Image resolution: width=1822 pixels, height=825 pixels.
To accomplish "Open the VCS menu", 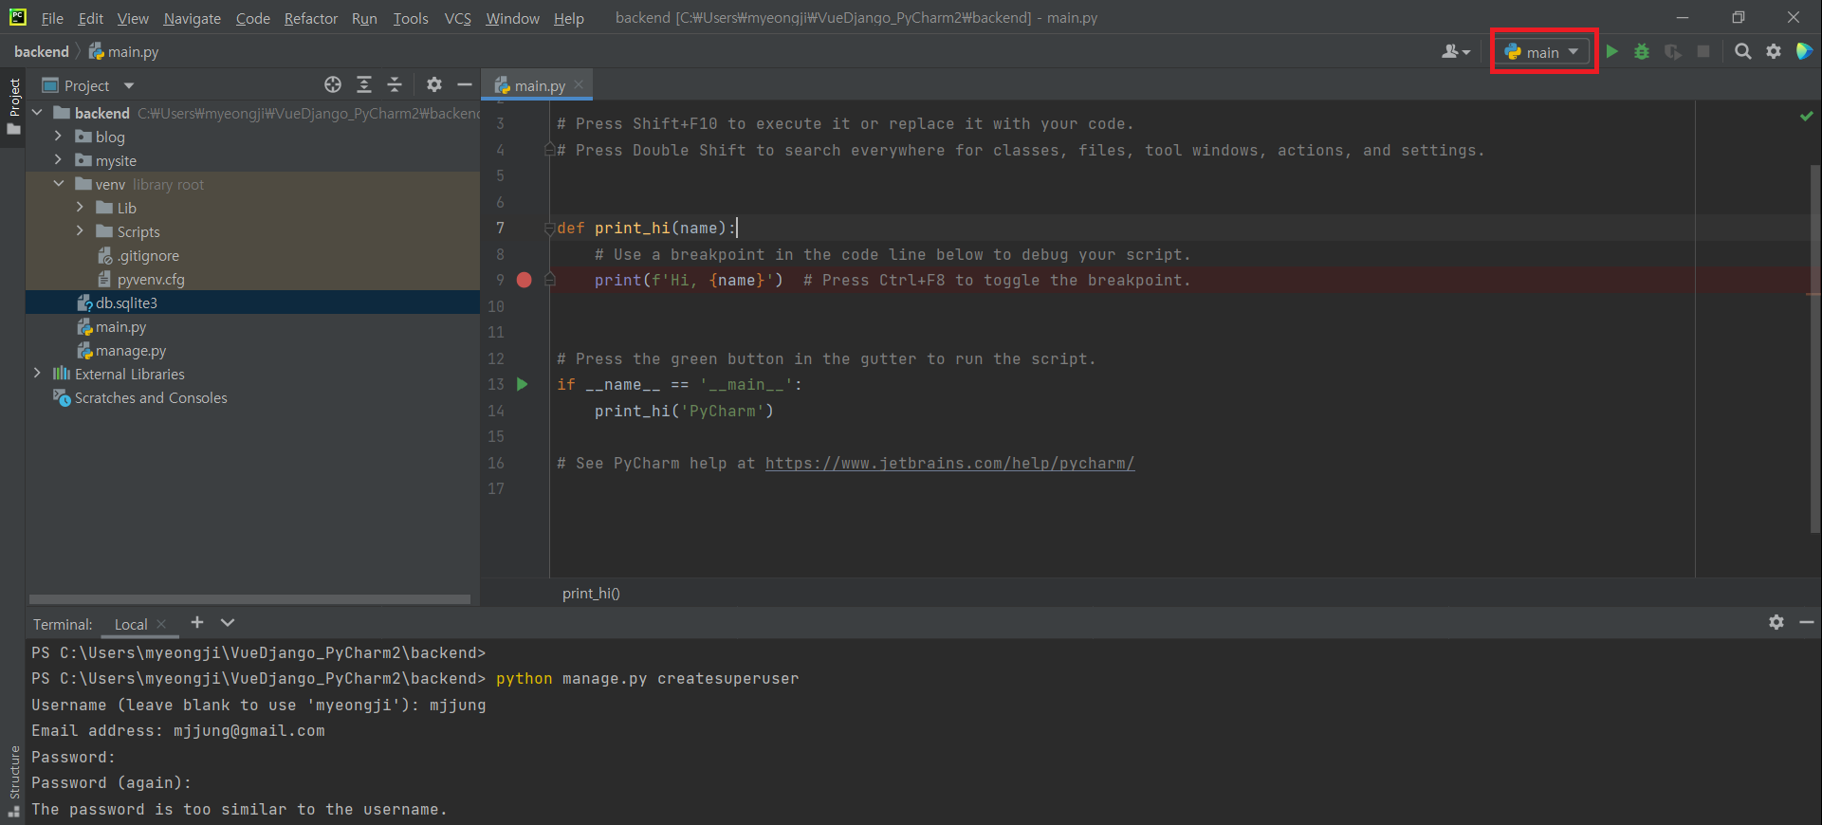I will 458,18.
